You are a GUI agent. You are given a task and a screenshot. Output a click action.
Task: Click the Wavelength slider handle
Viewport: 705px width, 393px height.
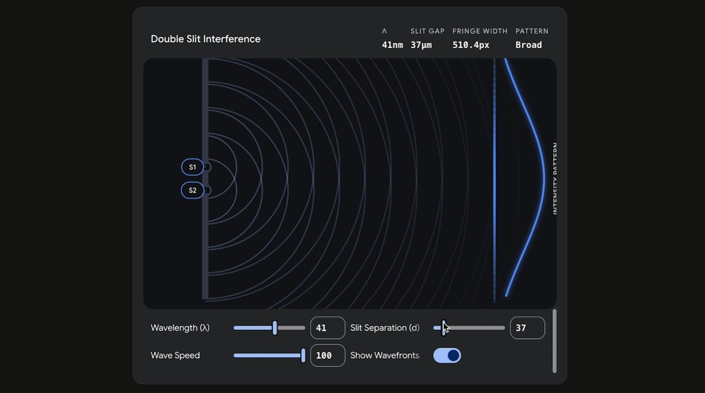click(275, 328)
